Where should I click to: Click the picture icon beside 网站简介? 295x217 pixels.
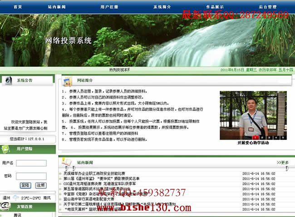pos(68,81)
